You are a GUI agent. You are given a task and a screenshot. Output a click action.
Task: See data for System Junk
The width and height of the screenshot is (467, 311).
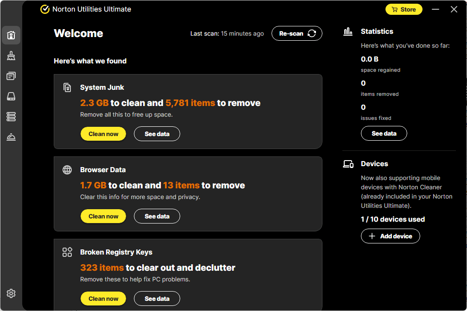pos(157,134)
